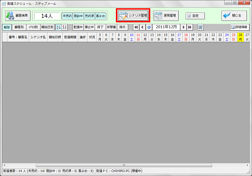
Task: Sort ascending with the A-Z icon
Action: (59, 27)
